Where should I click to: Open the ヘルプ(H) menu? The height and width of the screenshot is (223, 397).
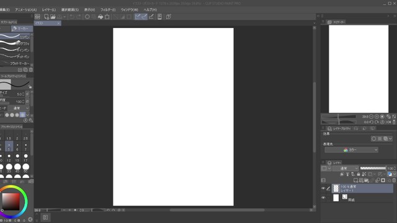[x=150, y=10]
